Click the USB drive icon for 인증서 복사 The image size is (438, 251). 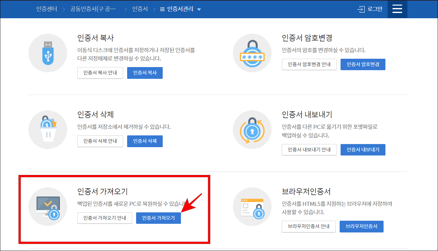(48, 53)
